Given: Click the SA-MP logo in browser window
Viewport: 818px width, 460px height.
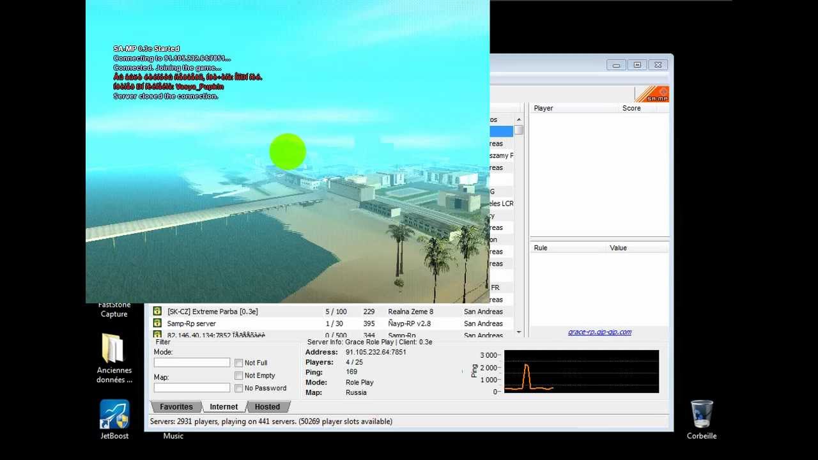Looking at the screenshot, I should 652,94.
